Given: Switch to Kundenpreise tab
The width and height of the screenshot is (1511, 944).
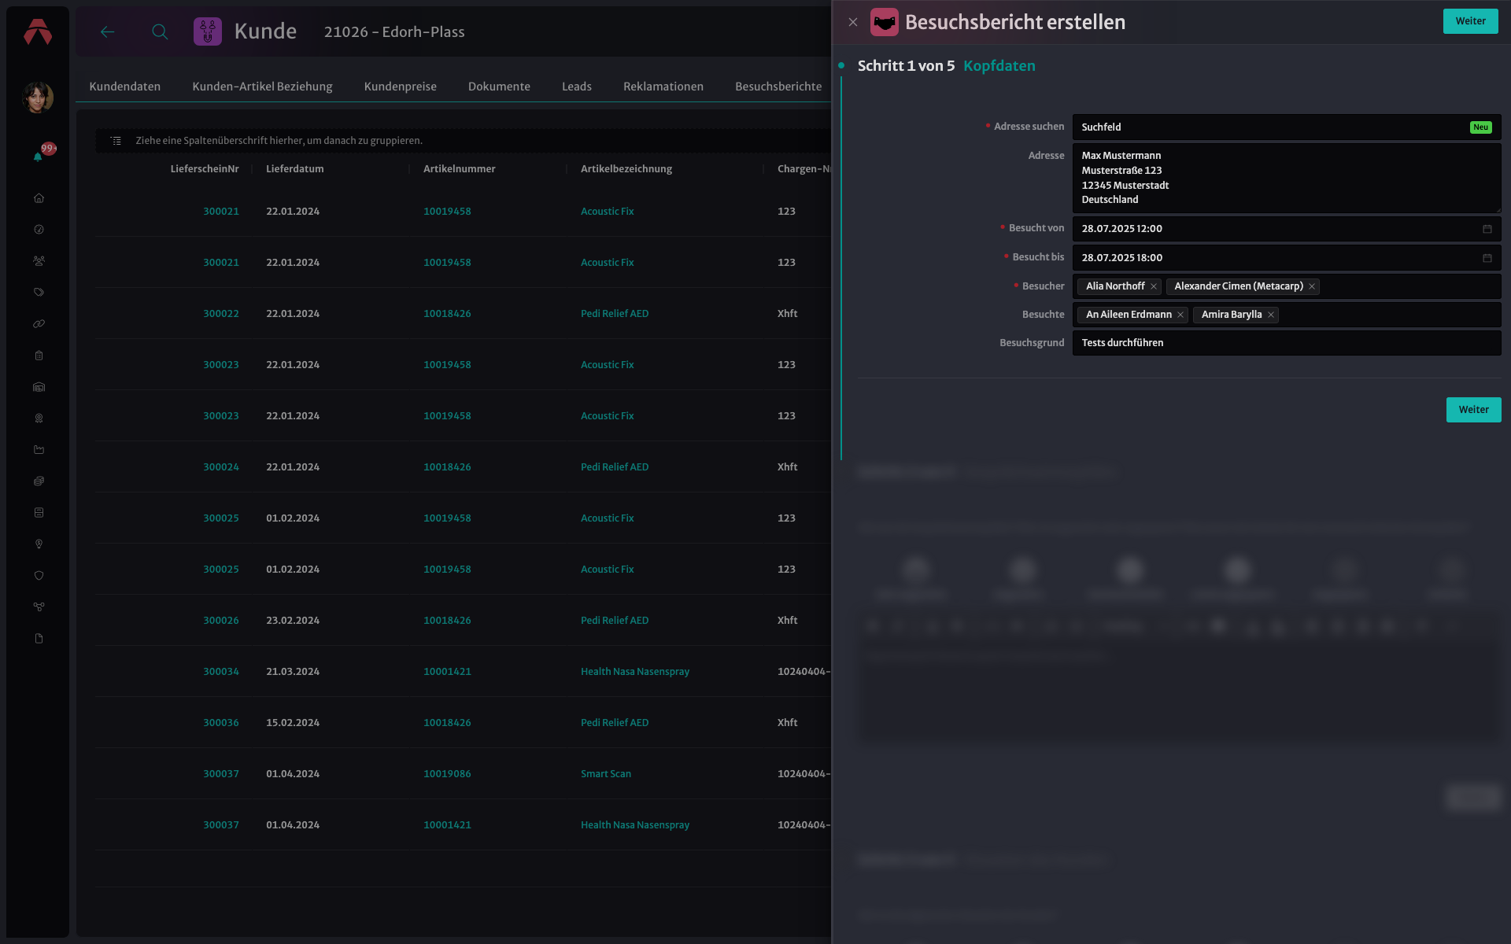Looking at the screenshot, I should pos(400,87).
